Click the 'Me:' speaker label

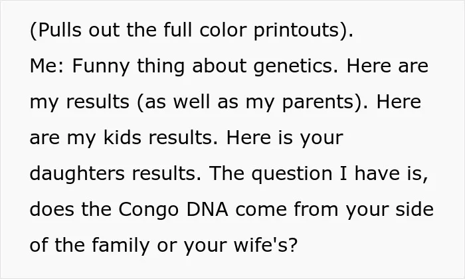46,66
